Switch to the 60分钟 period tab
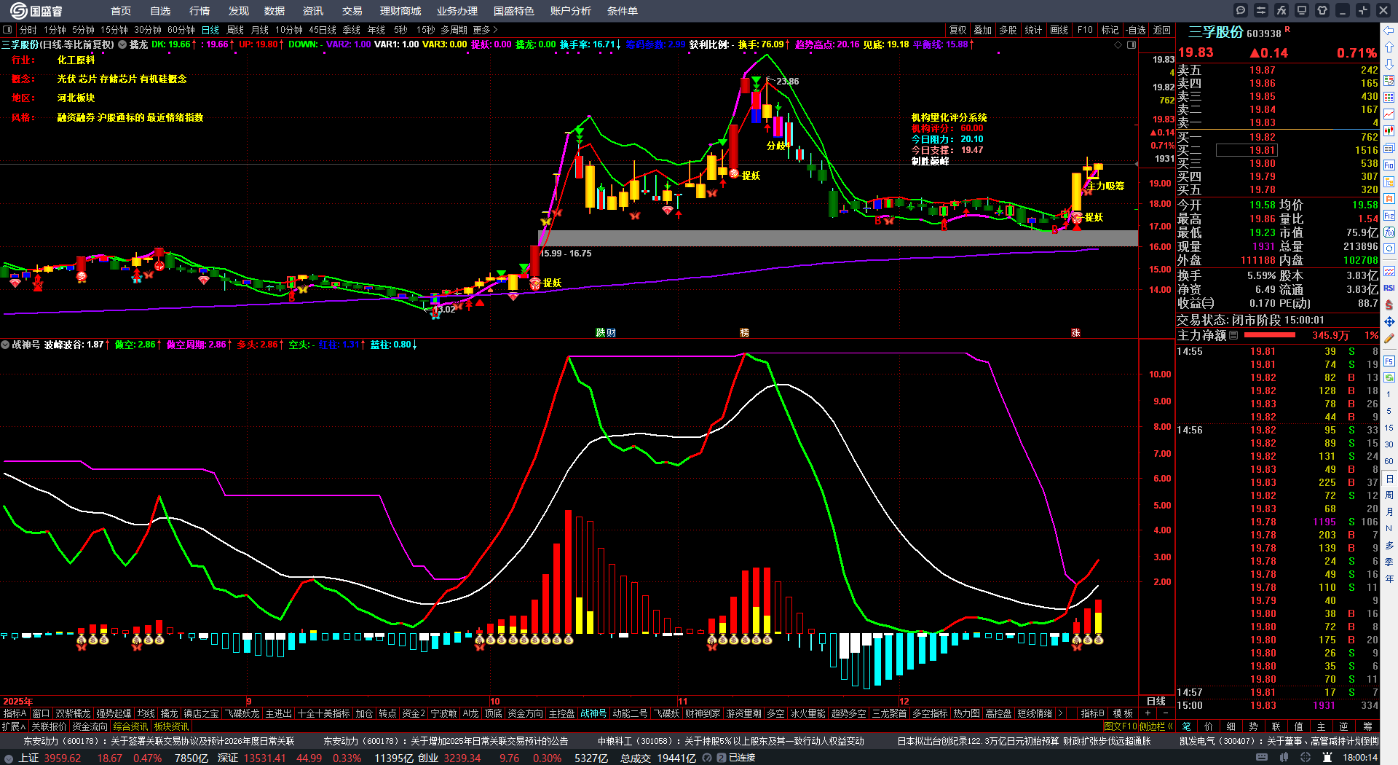Screen dimensions: 1398x765 pyautogui.click(x=181, y=30)
